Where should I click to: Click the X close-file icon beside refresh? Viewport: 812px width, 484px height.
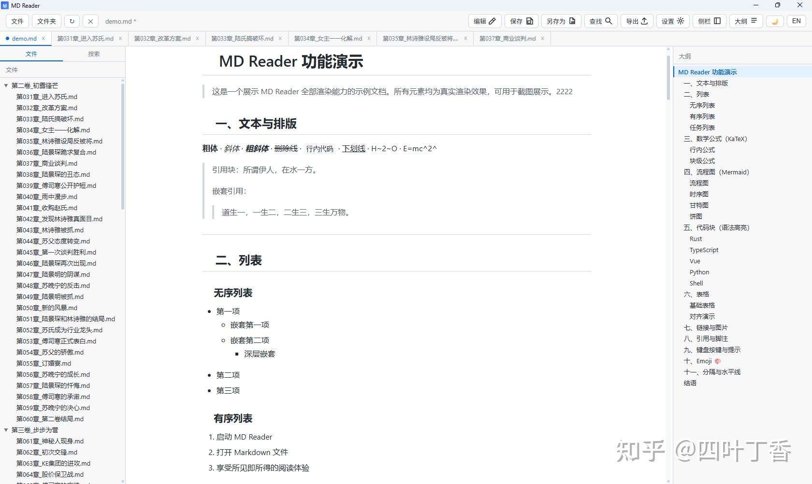click(90, 21)
